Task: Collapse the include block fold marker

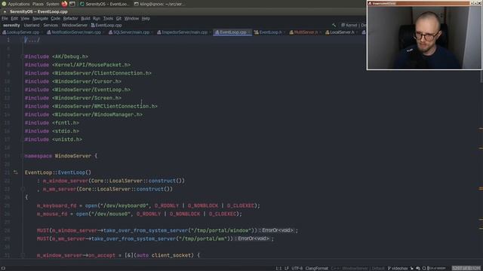Action: point(23,56)
